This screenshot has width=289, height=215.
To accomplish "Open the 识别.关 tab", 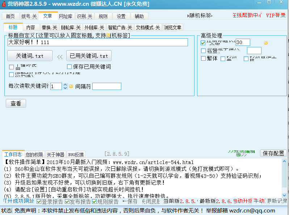I will tap(84, 16).
